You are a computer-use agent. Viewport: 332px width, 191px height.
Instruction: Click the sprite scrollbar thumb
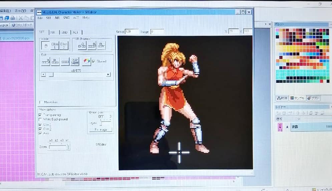[x=51, y=74]
